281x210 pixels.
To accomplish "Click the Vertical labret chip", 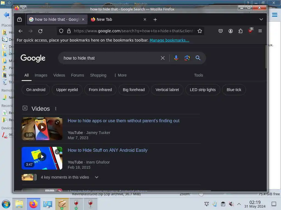I will [167, 90].
